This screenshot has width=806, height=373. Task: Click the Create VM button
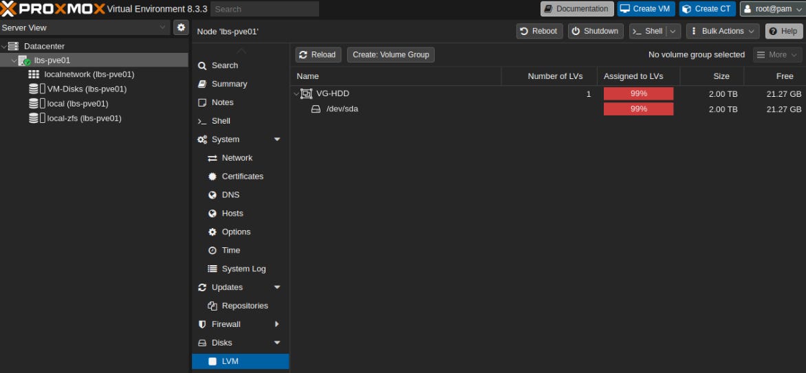pos(646,9)
